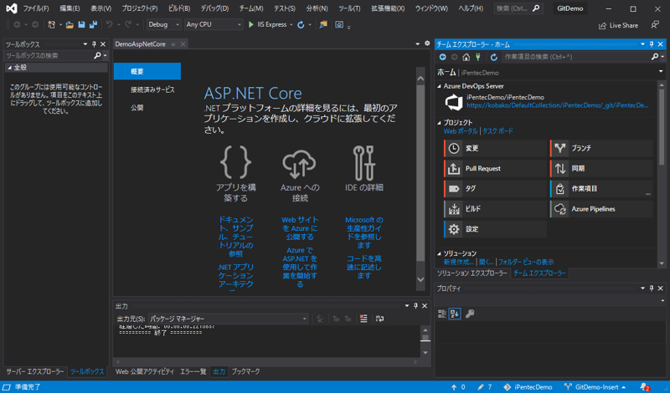Open the 拡張機能(X) menu

point(388,8)
